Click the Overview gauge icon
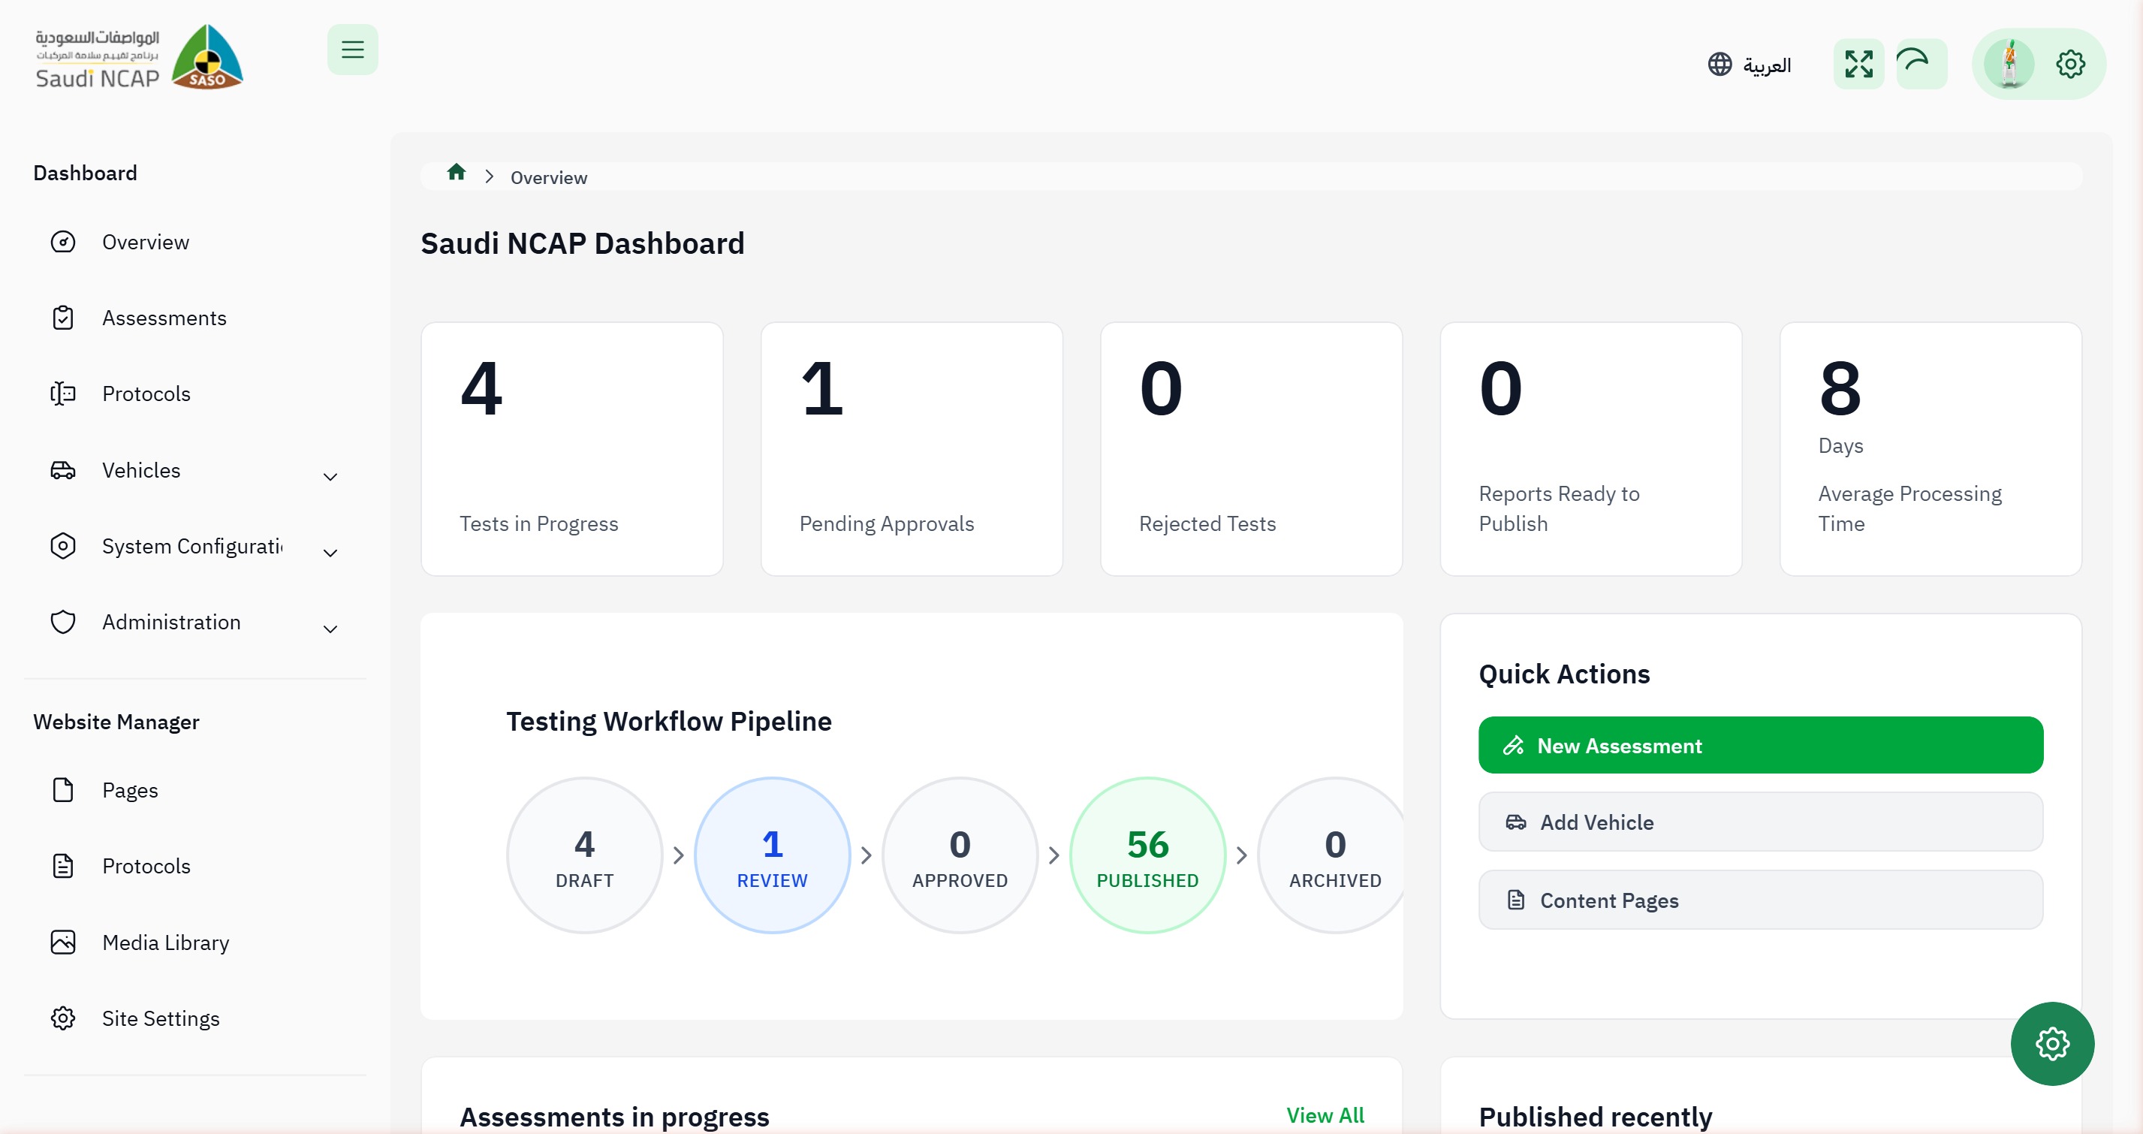Viewport: 2143px width, 1134px height. coord(63,242)
